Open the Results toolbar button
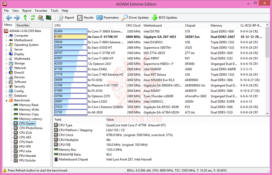Viewport: 272px width, 175px height. pos(85,18)
